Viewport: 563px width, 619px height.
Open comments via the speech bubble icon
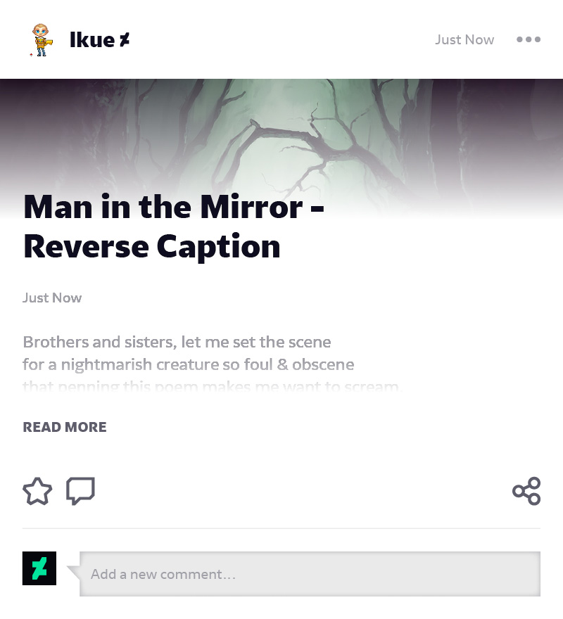coord(81,491)
